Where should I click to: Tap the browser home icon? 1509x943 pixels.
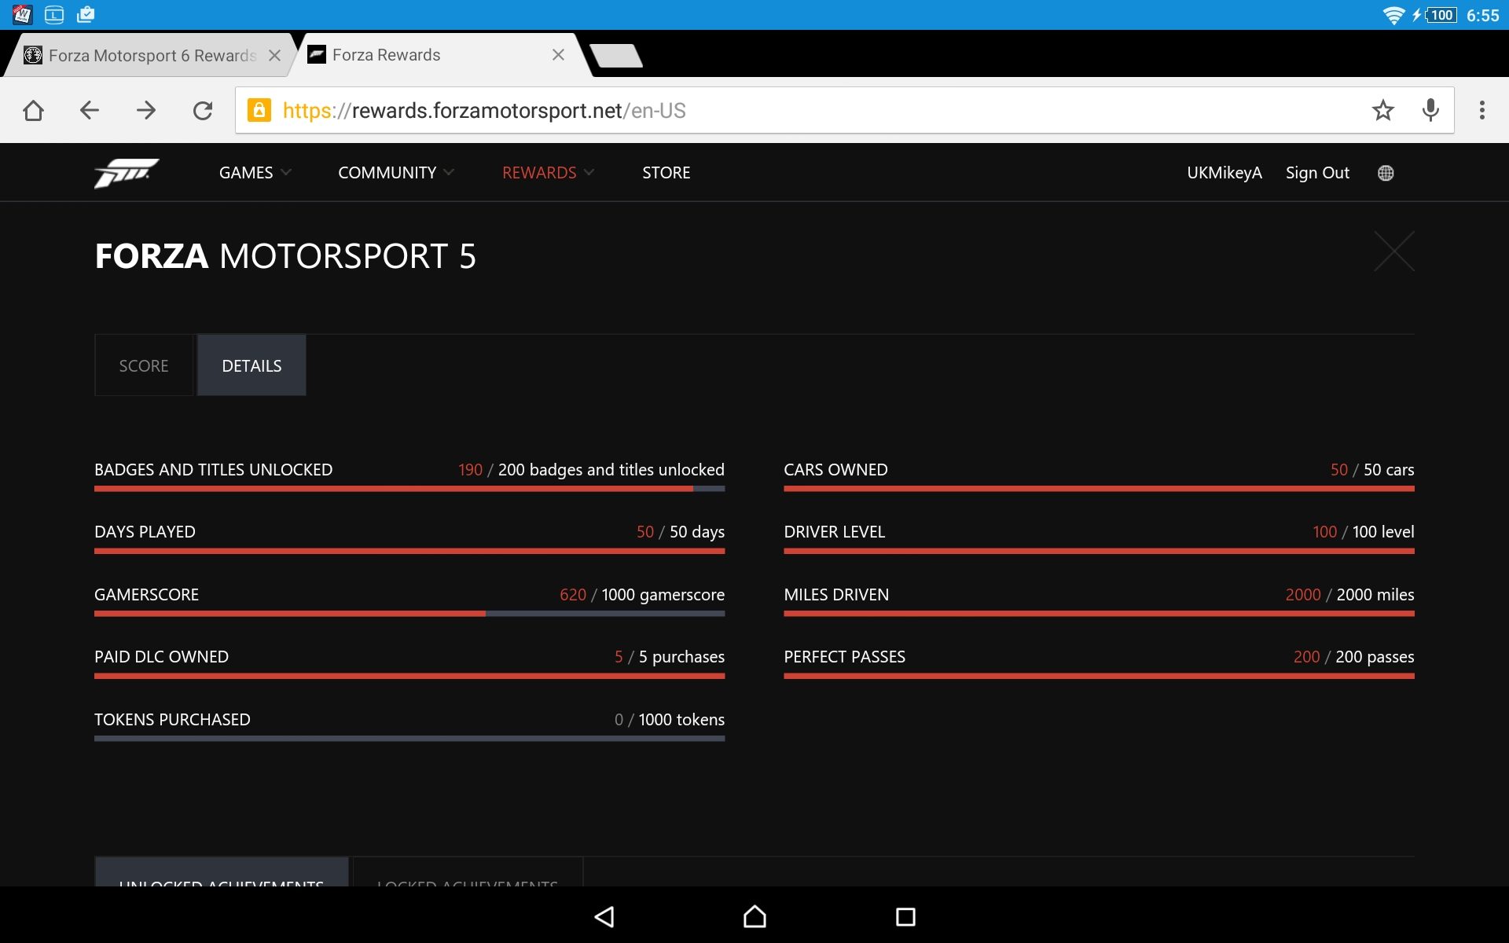pyautogui.click(x=33, y=111)
